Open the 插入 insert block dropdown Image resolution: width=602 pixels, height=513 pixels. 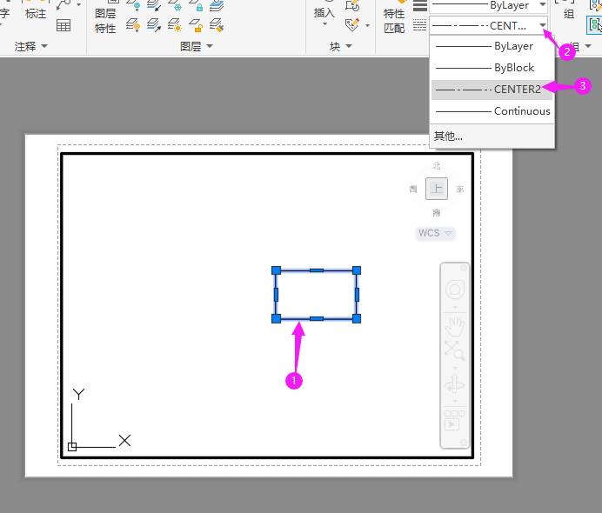(324, 17)
